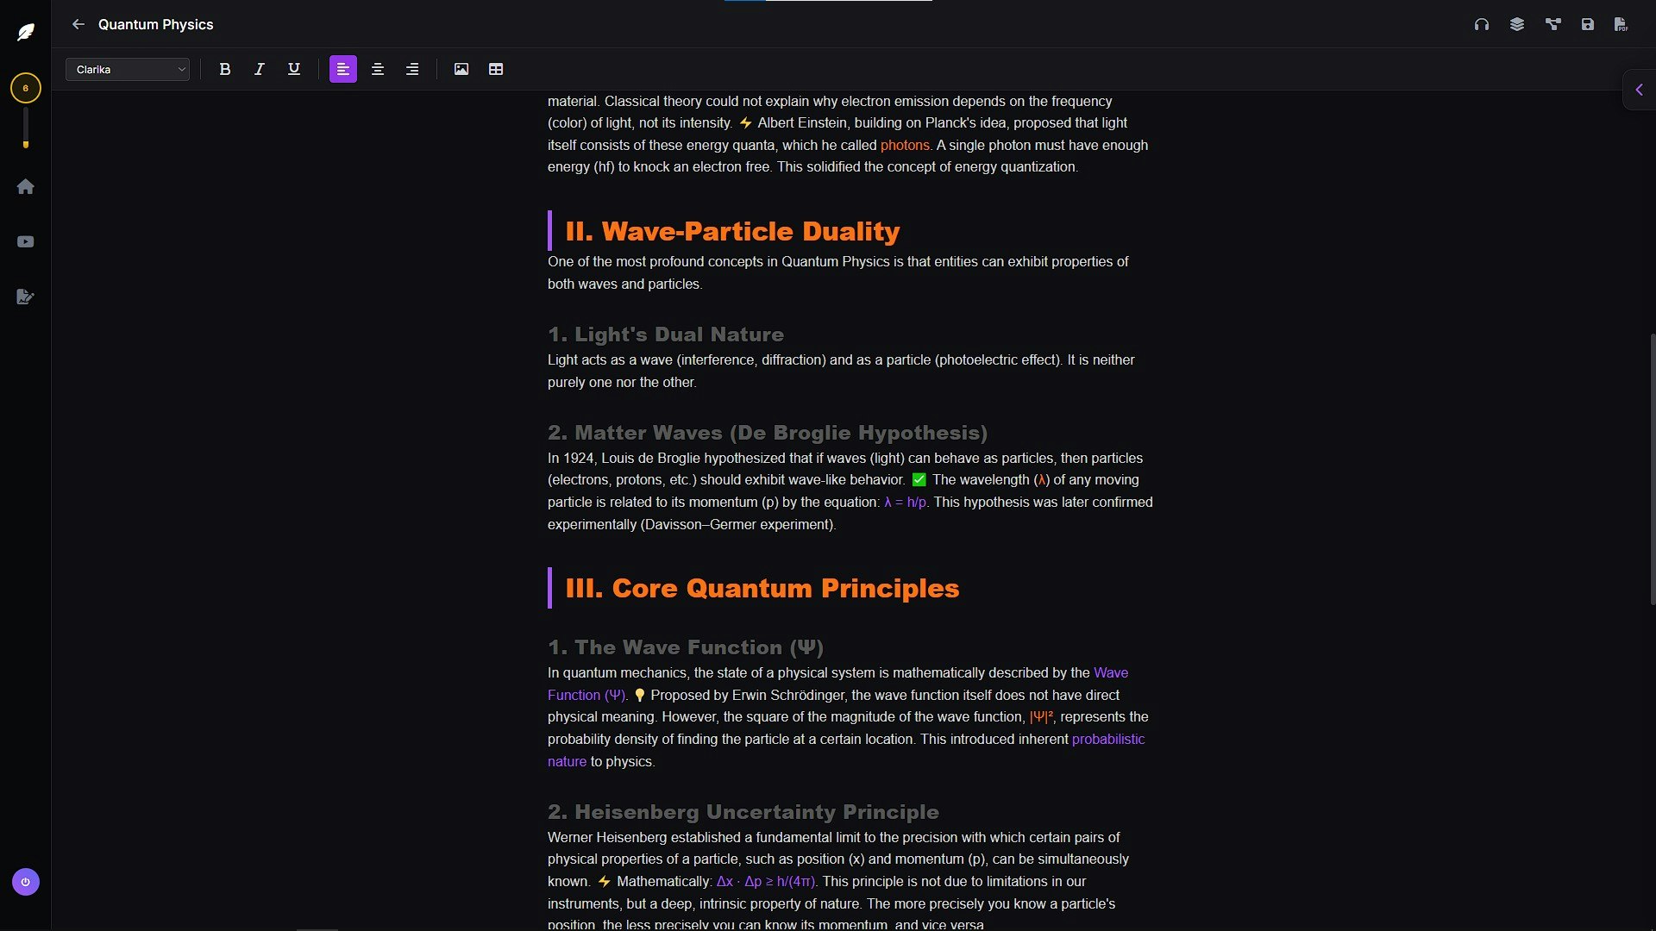Viewport: 1656px width, 931px height.
Task: Toggle underline formatting
Action: pos(294,69)
